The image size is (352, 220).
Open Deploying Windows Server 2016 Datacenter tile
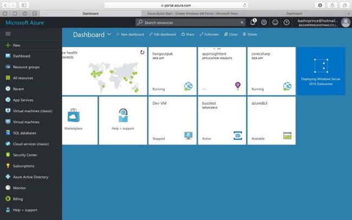321,71
